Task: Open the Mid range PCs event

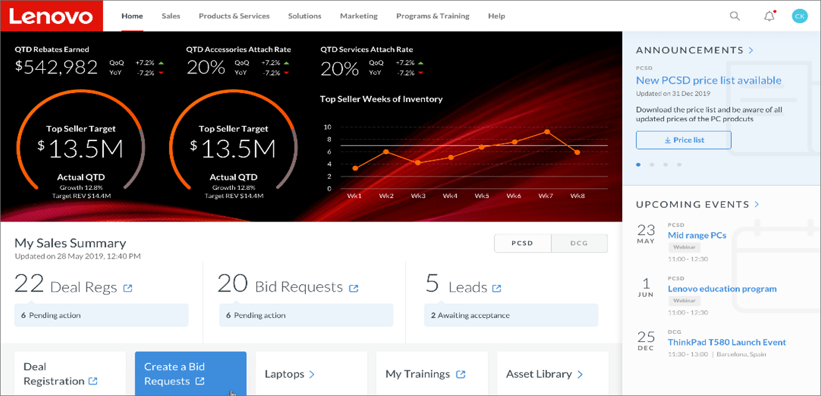Action: (x=697, y=235)
